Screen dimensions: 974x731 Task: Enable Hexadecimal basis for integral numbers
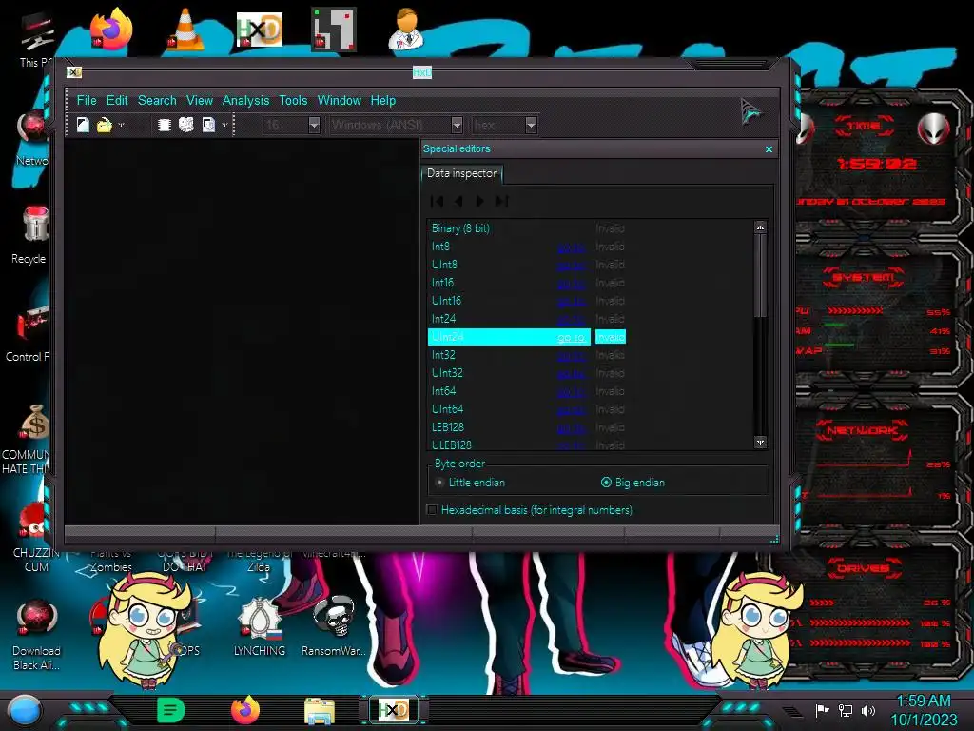(530, 510)
